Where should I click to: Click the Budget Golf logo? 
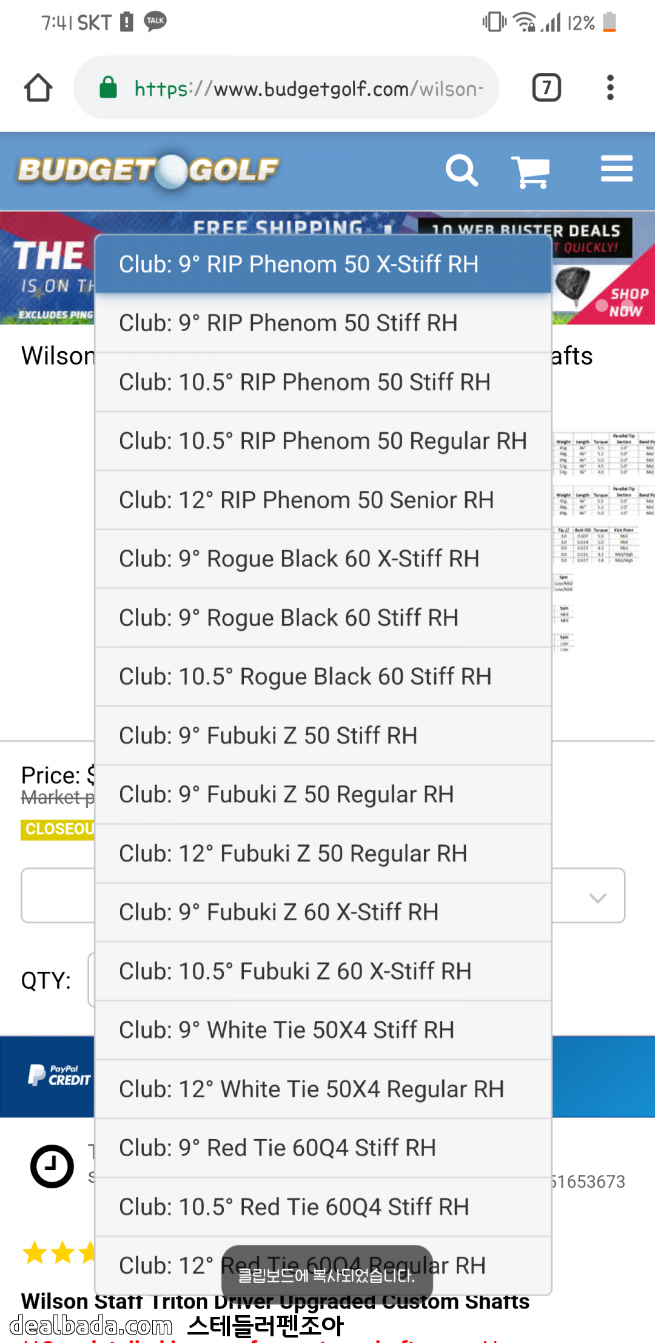[149, 170]
